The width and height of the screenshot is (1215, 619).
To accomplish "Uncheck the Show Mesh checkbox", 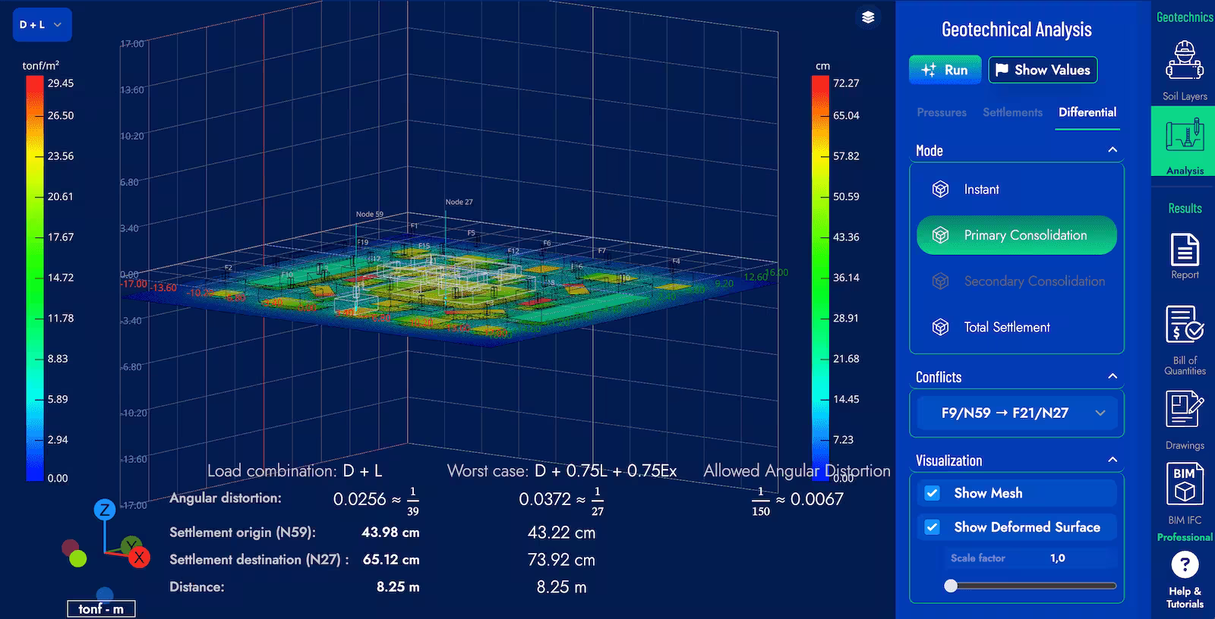I will coord(933,493).
